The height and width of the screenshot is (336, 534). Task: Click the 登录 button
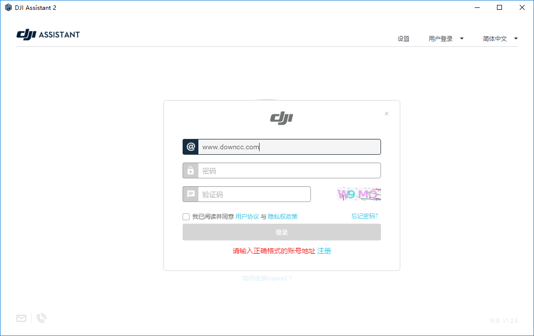click(x=281, y=232)
